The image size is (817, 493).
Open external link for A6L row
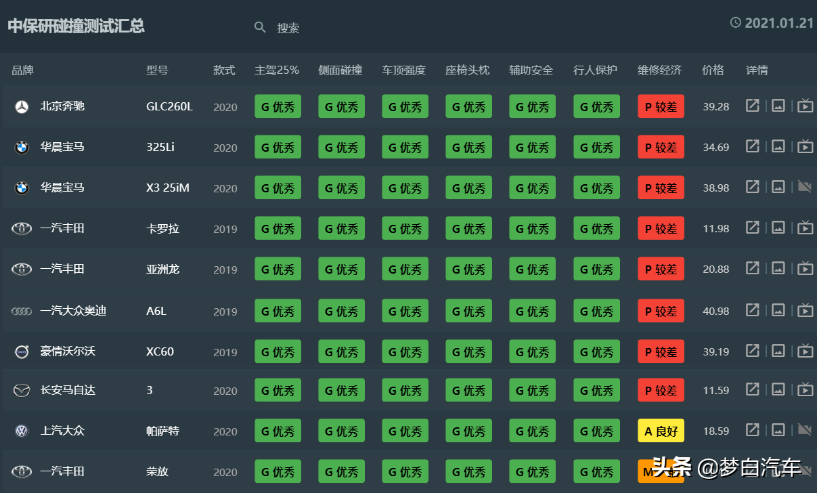click(x=752, y=310)
